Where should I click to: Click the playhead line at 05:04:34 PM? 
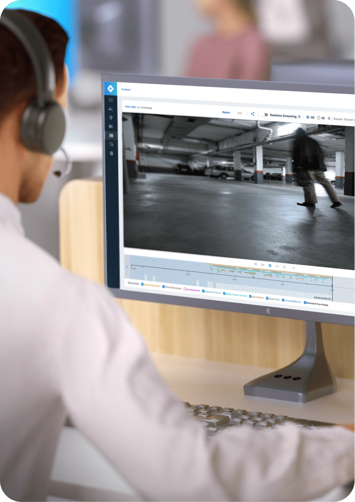[x=332, y=288]
